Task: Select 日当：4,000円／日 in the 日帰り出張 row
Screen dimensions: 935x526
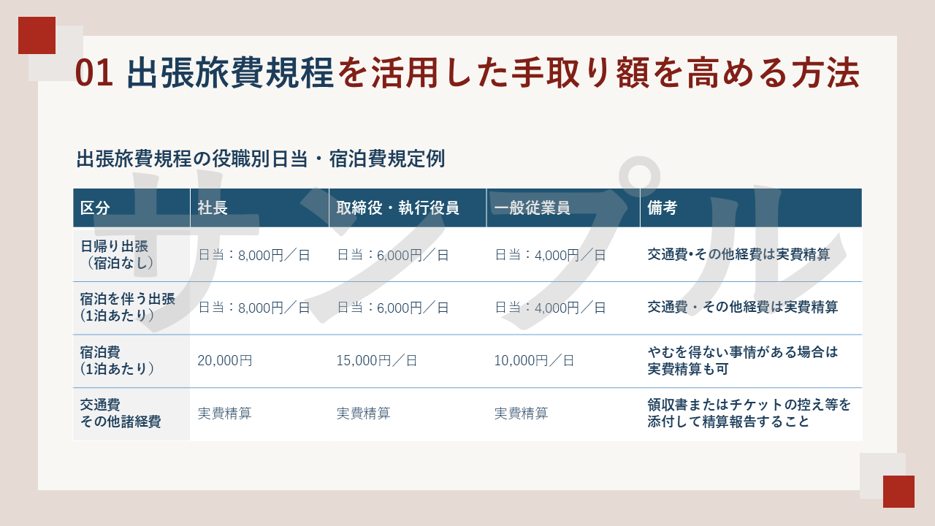Action: pos(550,255)
